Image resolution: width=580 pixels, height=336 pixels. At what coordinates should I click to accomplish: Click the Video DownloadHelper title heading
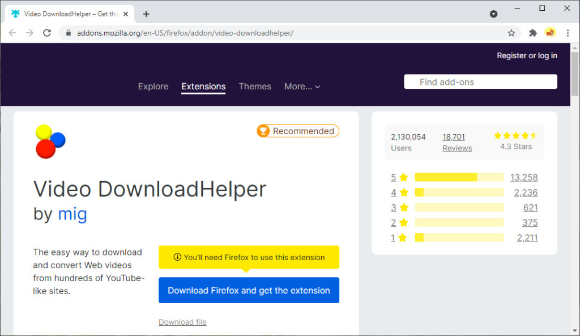coord(150,189)
